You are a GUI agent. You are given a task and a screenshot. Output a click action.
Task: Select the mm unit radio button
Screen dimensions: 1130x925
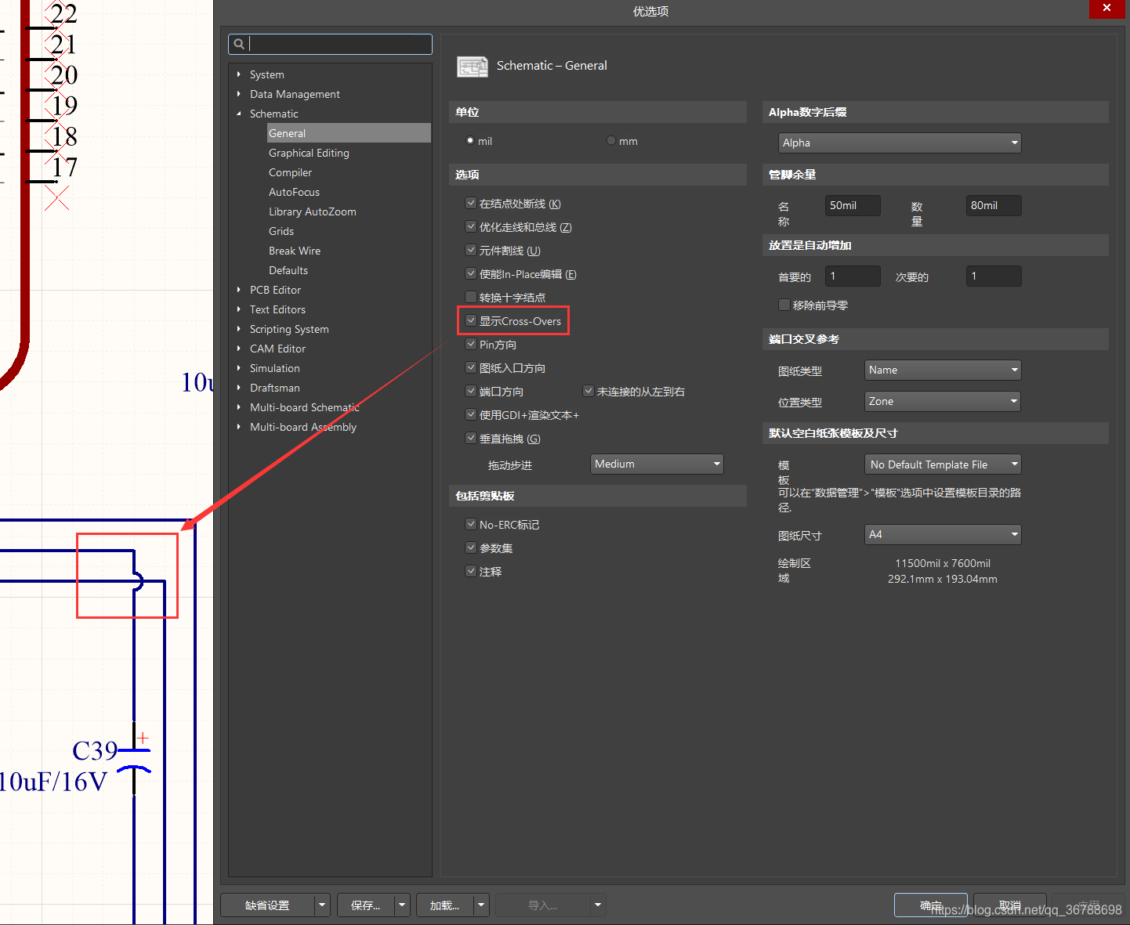coord(611,141)
